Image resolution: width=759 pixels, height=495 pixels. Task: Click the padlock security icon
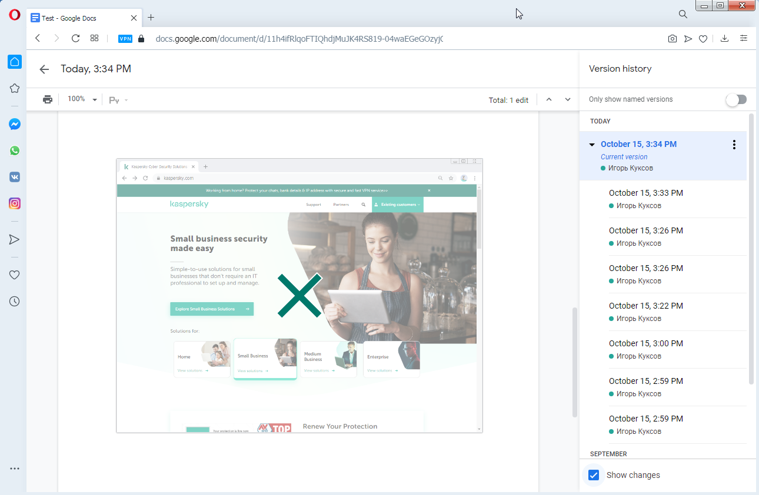tap(141, 39)
